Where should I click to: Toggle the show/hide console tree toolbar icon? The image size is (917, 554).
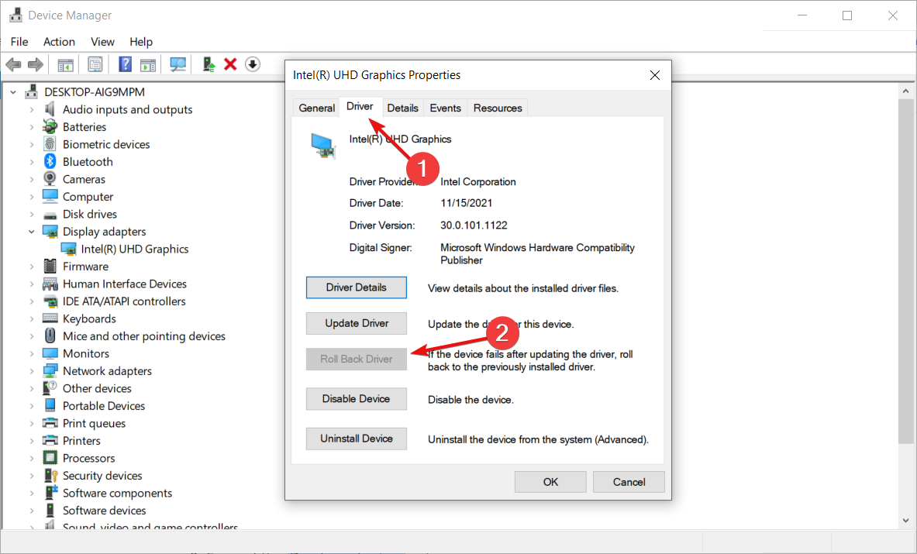(65, 64)
